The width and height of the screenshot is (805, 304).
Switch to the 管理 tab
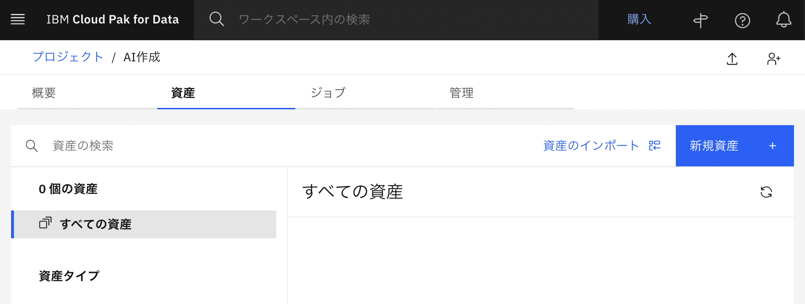(461, 93)
